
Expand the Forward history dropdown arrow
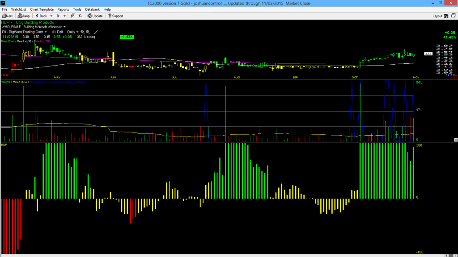(64, 16)
